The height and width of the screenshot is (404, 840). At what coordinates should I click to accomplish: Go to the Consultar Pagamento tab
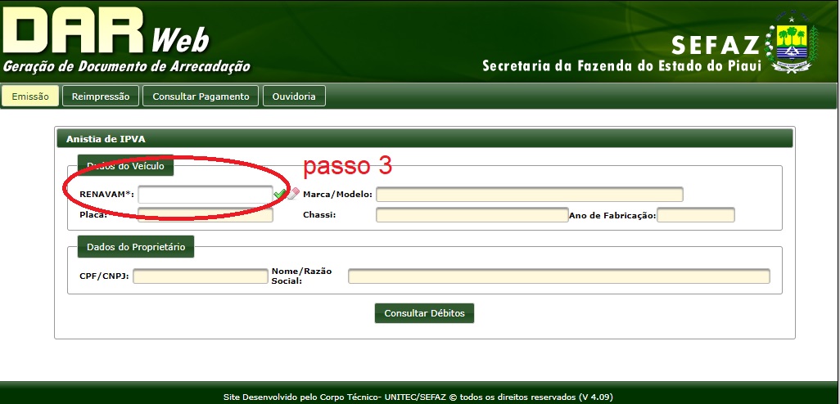pos(201,97)
